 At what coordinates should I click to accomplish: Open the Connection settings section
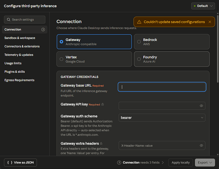pos(25,29)
